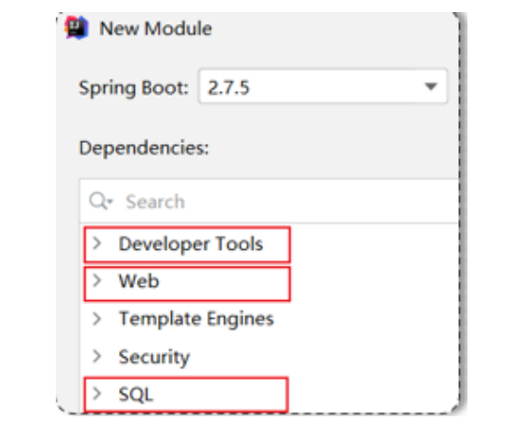The image size is (526, 433).
Task: Click the Spring Boot label
Action: pyautogui.click(x=134, y=88)
